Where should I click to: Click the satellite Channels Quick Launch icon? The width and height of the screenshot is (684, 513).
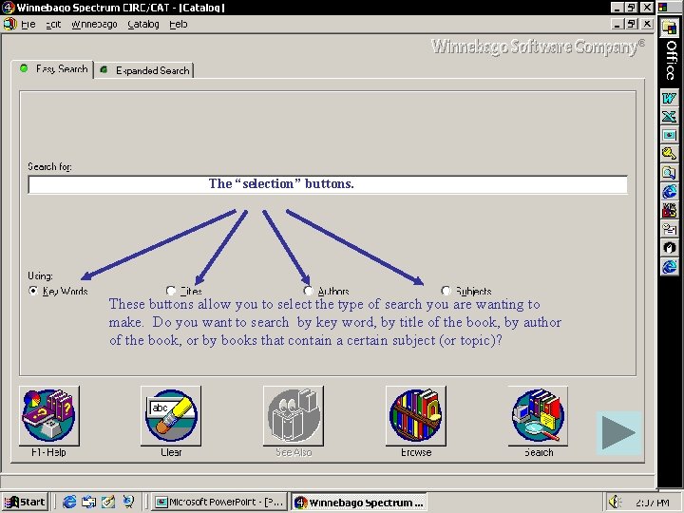128,503
